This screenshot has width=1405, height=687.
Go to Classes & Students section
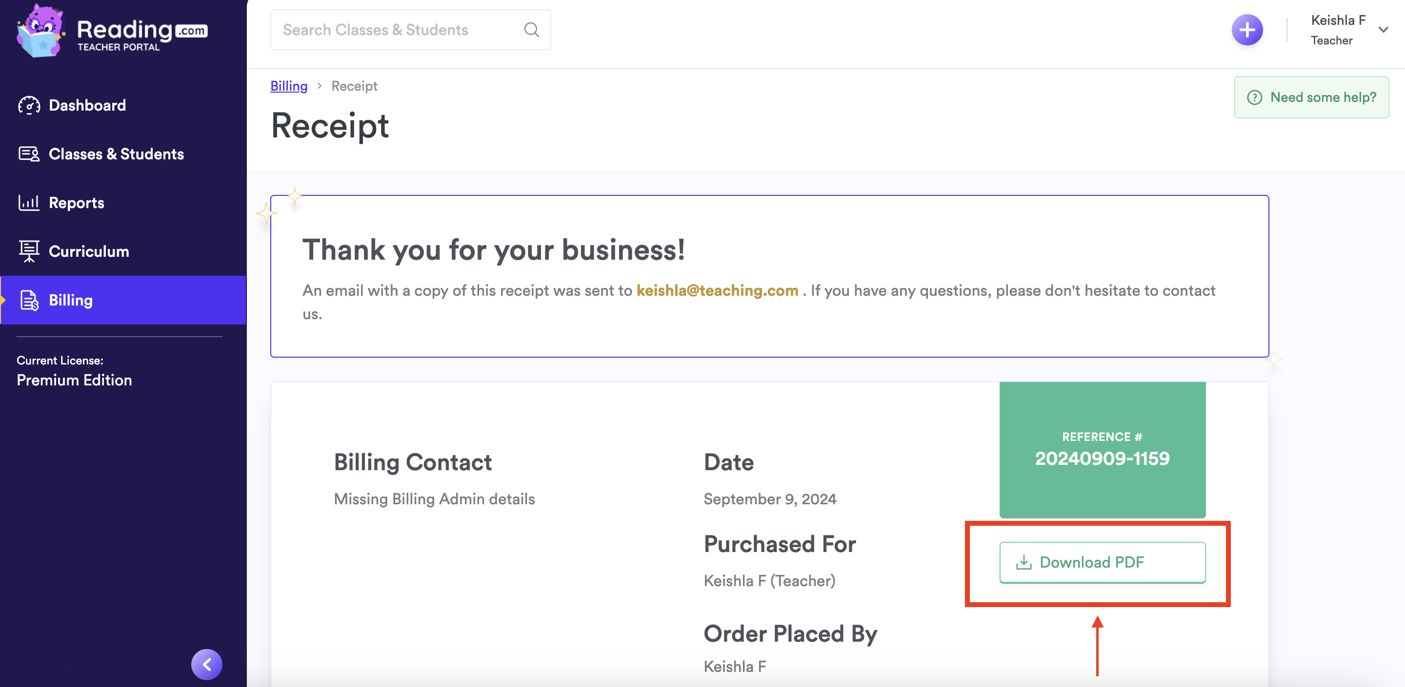click(116, 154)
